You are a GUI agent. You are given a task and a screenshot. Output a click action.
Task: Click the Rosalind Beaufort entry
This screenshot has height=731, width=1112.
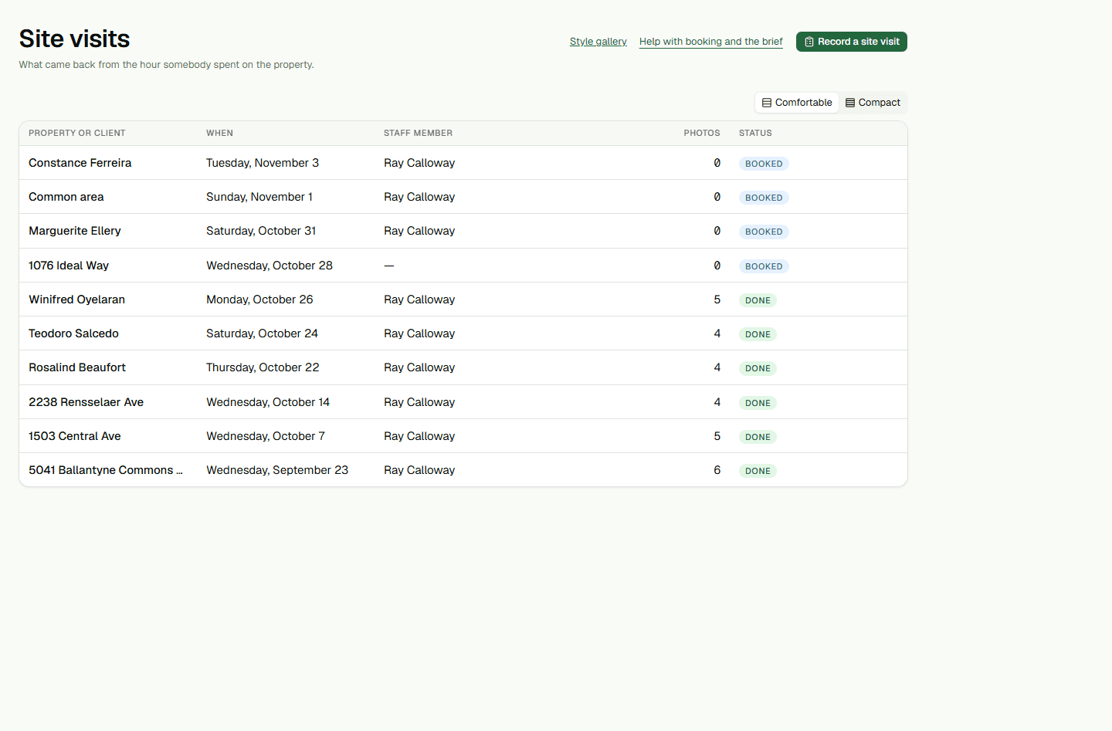coord(463,367)
